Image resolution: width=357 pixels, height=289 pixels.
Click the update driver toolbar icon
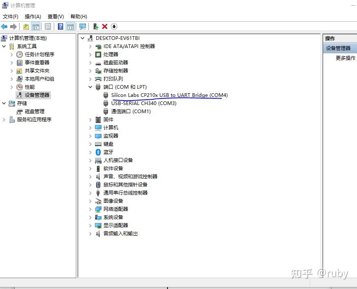pyautogui.click(x=95, y=26)
